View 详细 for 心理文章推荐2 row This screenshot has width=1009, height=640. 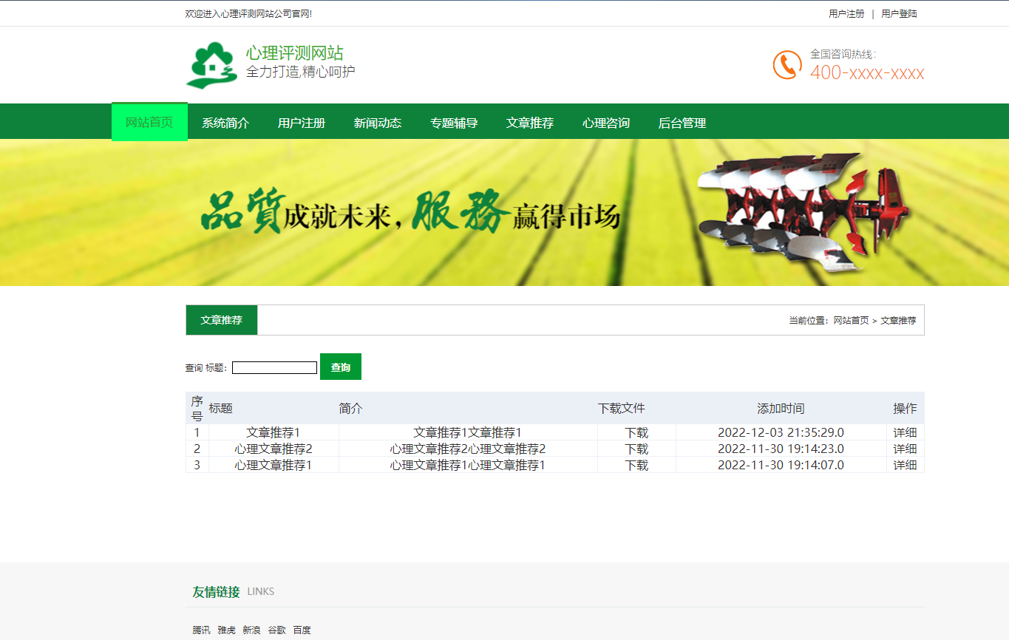tap(905, 449)
